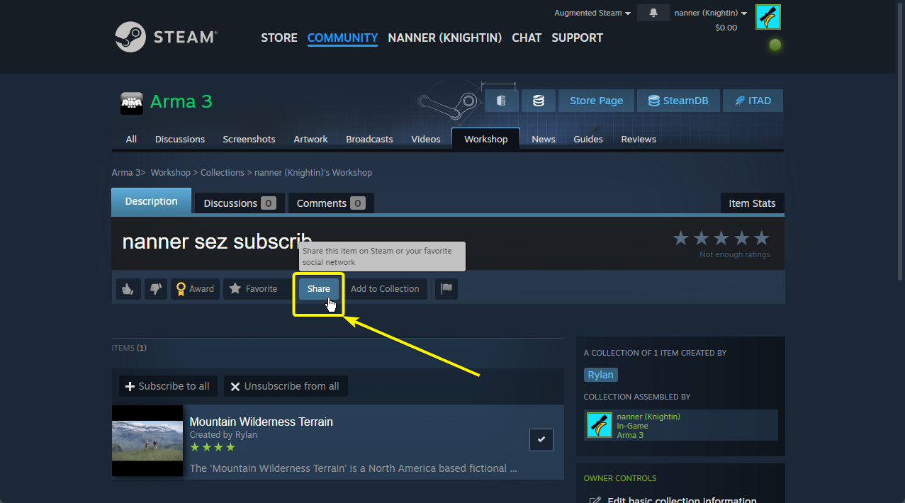Open collection Discussions 0 tab
This screenshot has width=905, height=503.
(240, 203)
